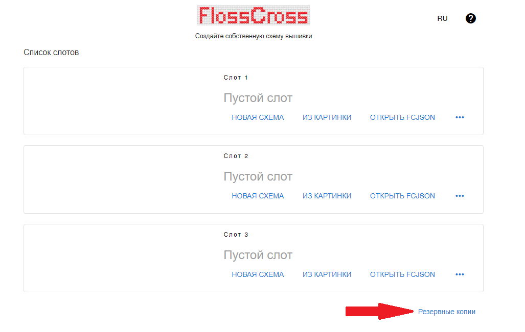The image size is (525, 332).
Task: Open more options for Slot 1
Action: [460, 118]
